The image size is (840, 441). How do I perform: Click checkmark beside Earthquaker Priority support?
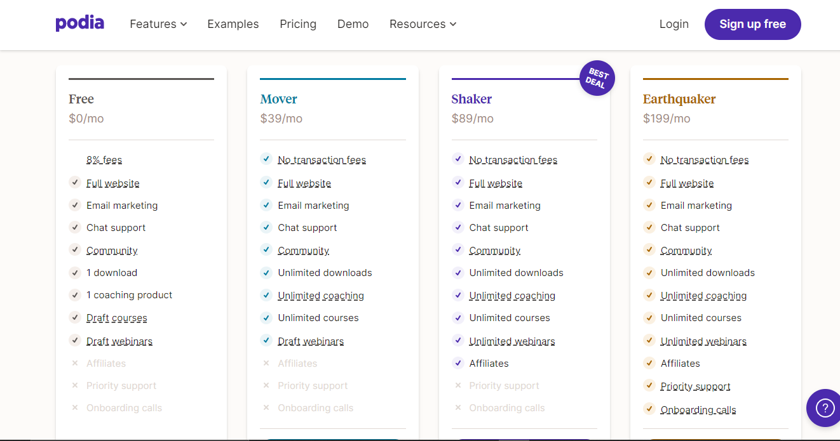[x=649, y=386]
